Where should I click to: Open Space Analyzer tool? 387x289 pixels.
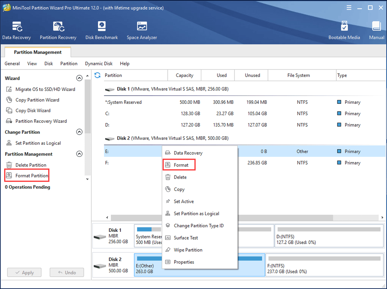(142, 31)
